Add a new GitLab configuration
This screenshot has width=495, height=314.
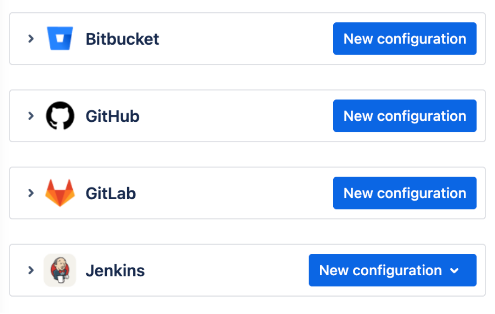[x=405, y=193]
